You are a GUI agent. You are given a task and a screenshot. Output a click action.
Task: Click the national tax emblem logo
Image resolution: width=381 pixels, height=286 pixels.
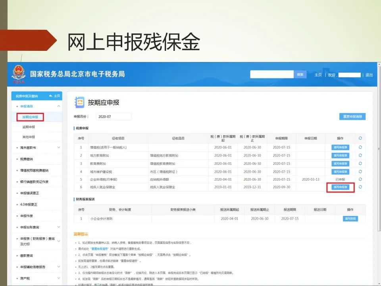pos(19,73)
